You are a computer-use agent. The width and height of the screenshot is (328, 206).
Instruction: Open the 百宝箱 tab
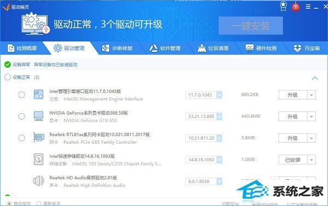[307, 48]
